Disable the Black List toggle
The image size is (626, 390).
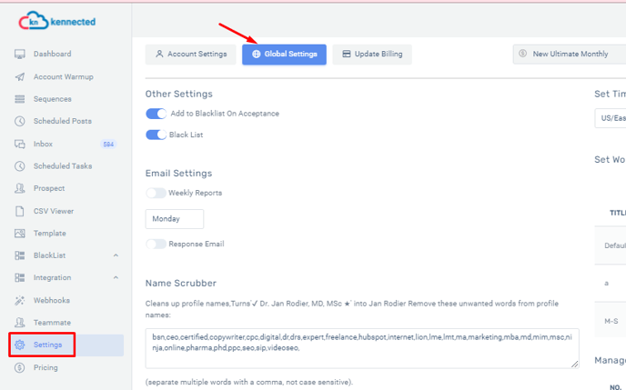[x=156, y=135]
